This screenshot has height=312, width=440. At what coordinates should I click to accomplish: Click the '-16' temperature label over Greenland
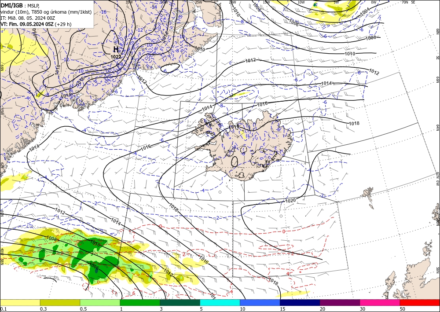point(103,12)
